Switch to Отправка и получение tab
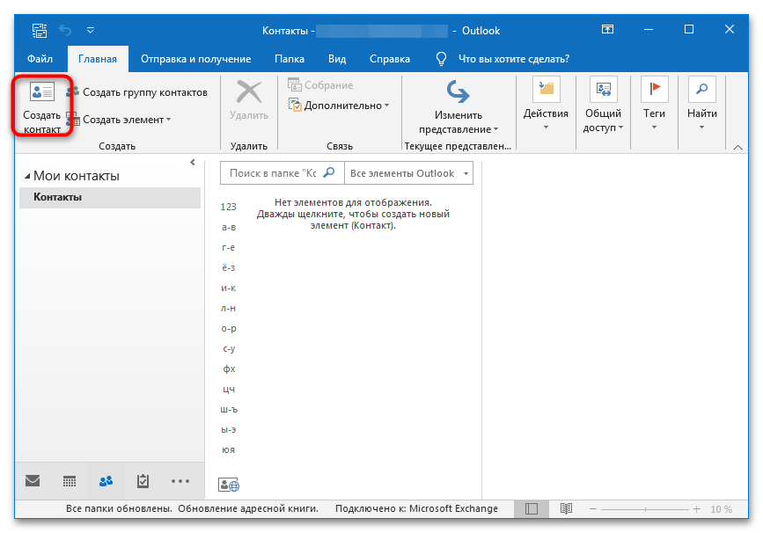Image resolution: width=763 pixels, height=533 pixels. (195, 59)
